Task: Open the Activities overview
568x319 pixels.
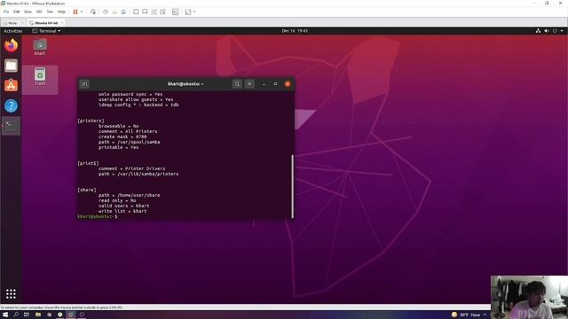Action: pos(13,31)
